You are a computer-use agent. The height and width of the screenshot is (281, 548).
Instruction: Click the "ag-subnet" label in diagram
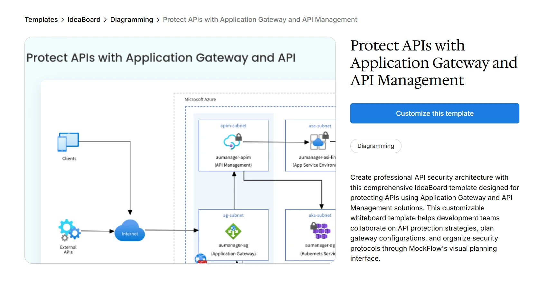(233, 215)
